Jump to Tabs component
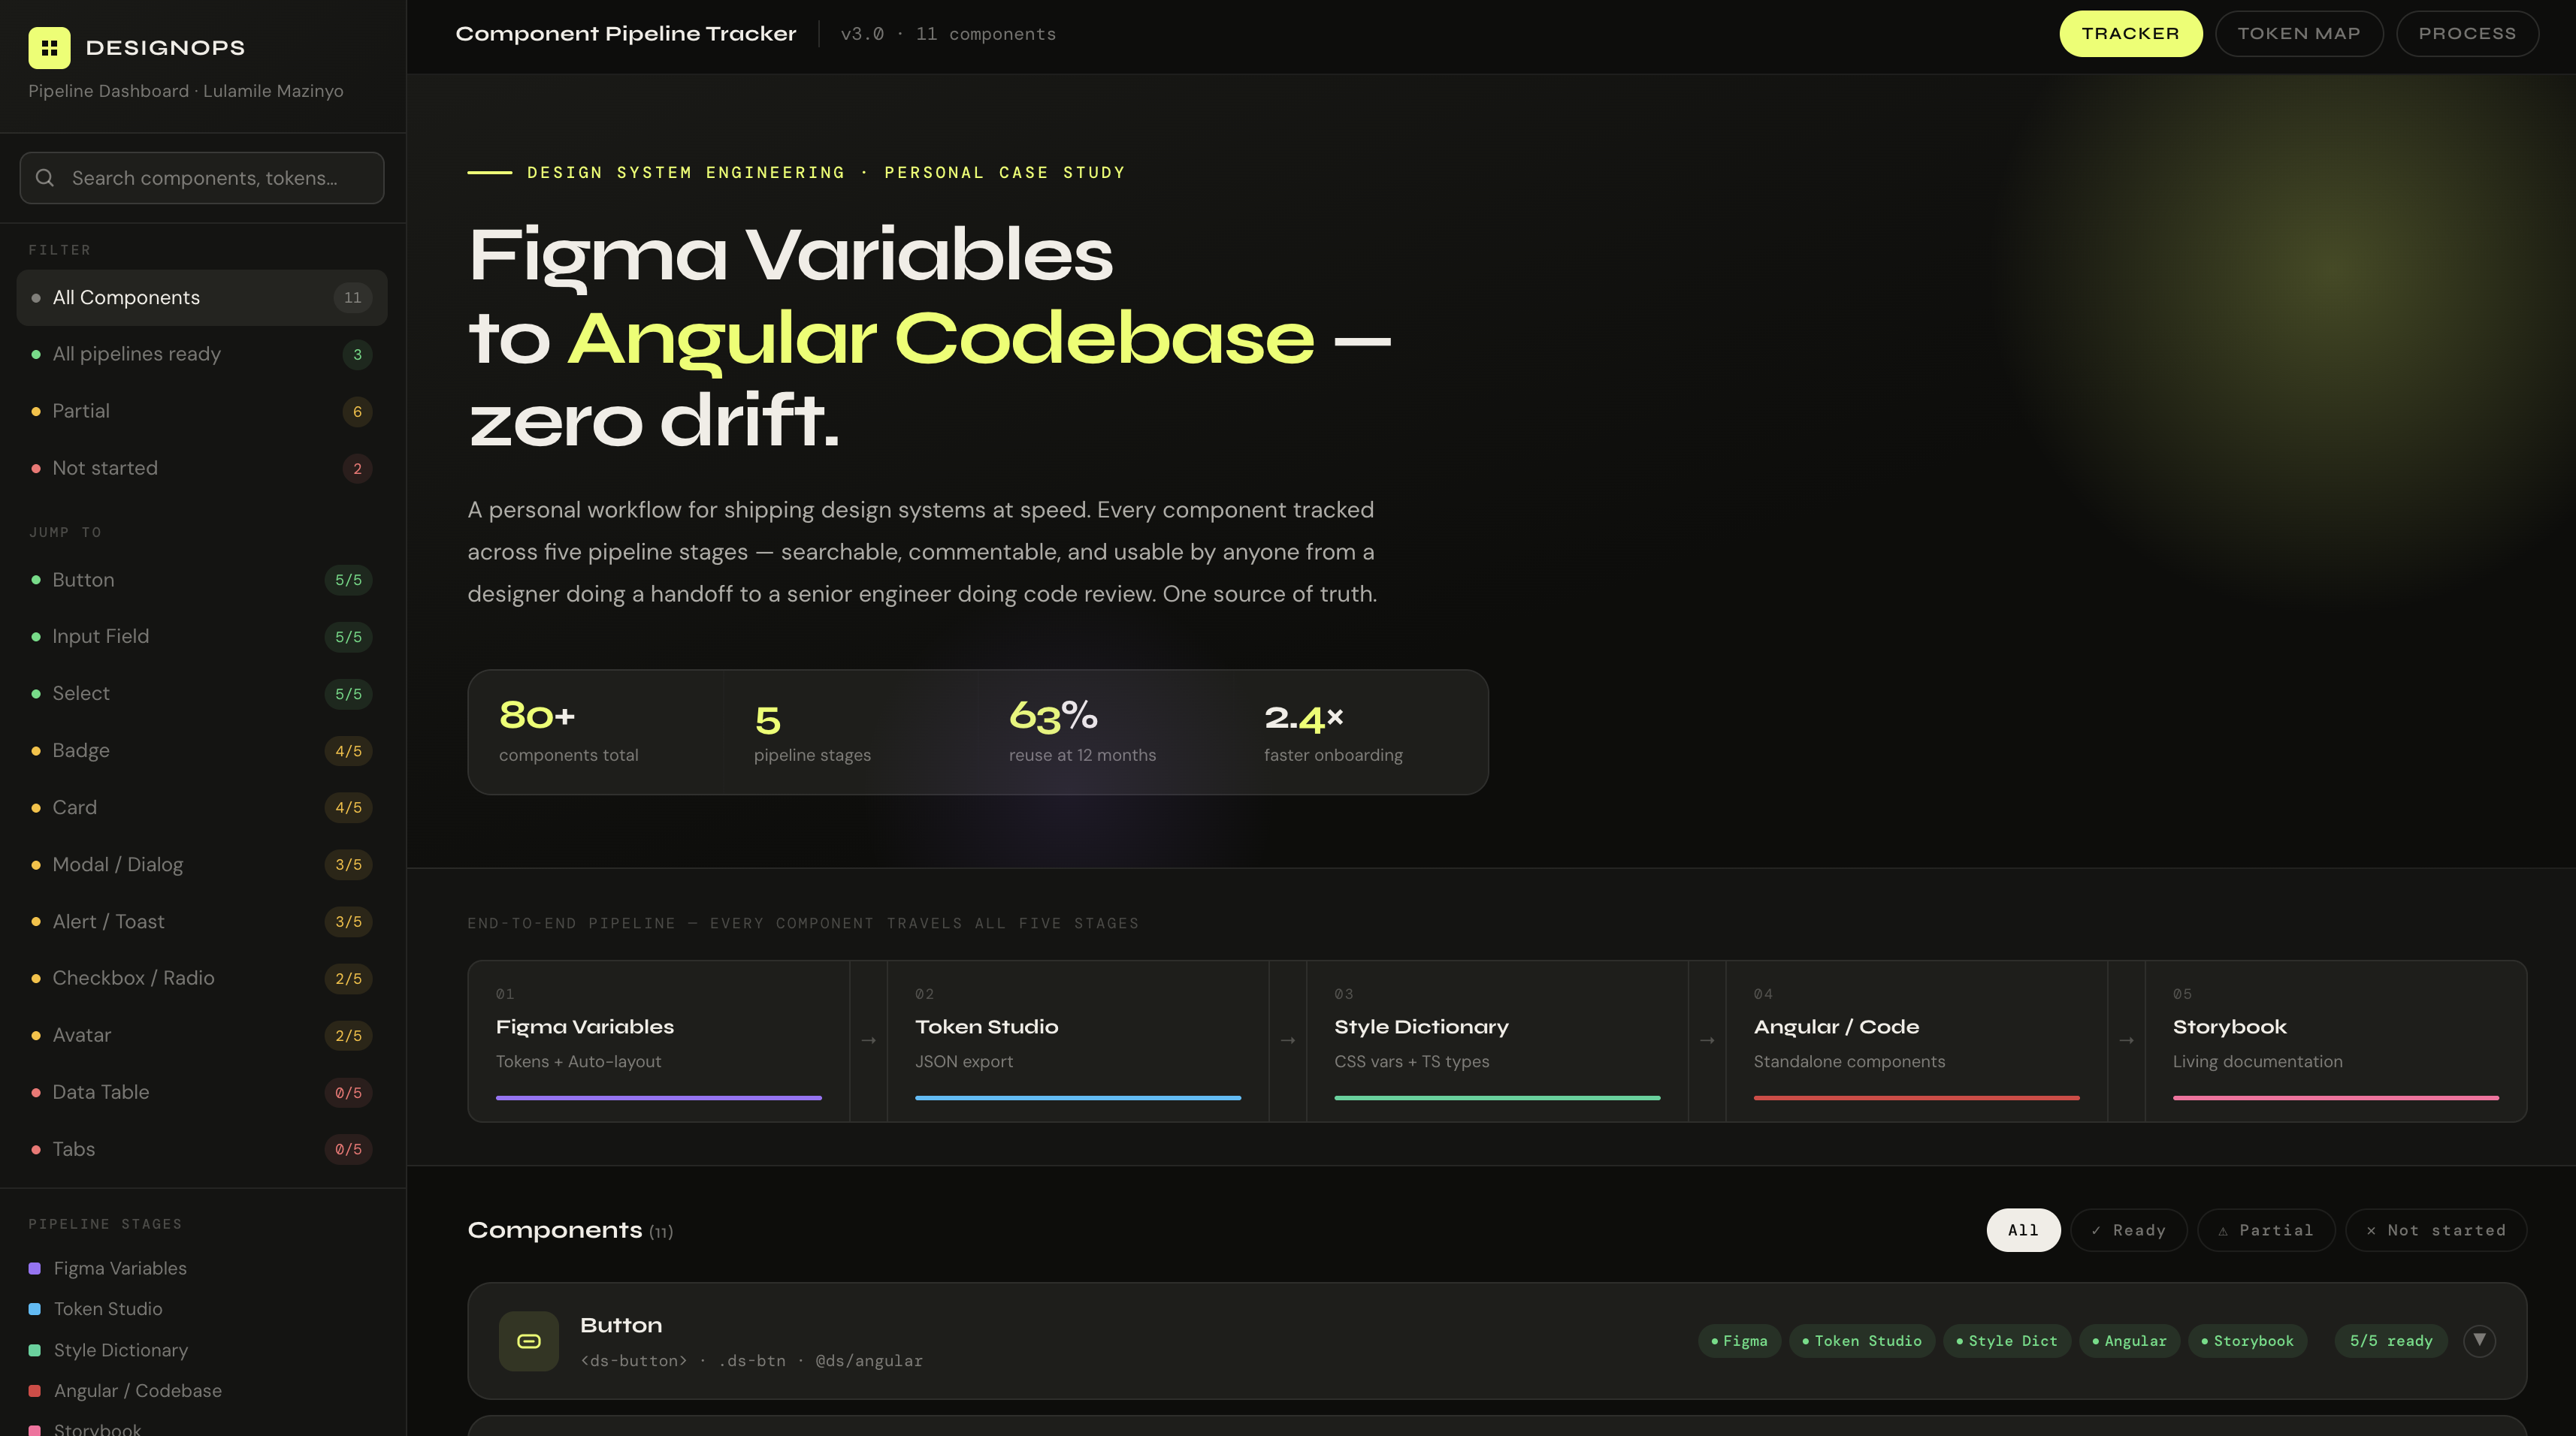2576x1436 pixels. [x=202, y=1150]
